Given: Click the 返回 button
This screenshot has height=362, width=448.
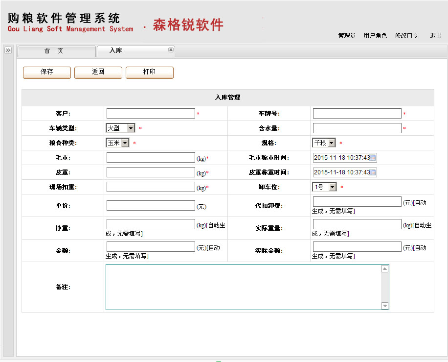Looking at the screenshot, I should (98, 72).
